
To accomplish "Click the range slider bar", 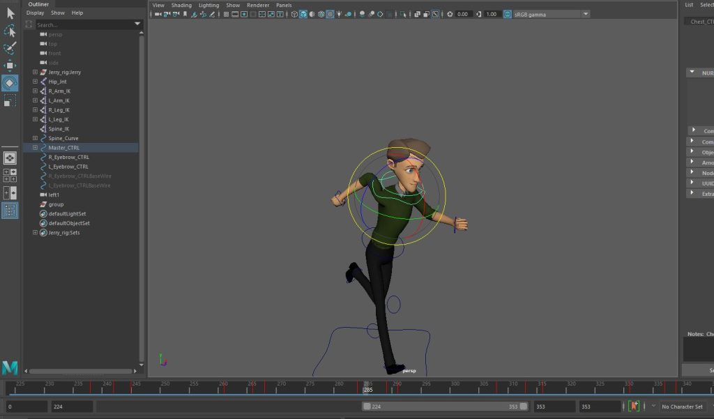I will (x=446, y=406).
